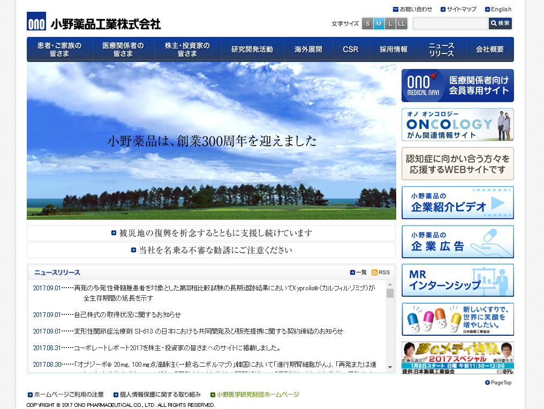Set text size to M

(x=379, y=24)
